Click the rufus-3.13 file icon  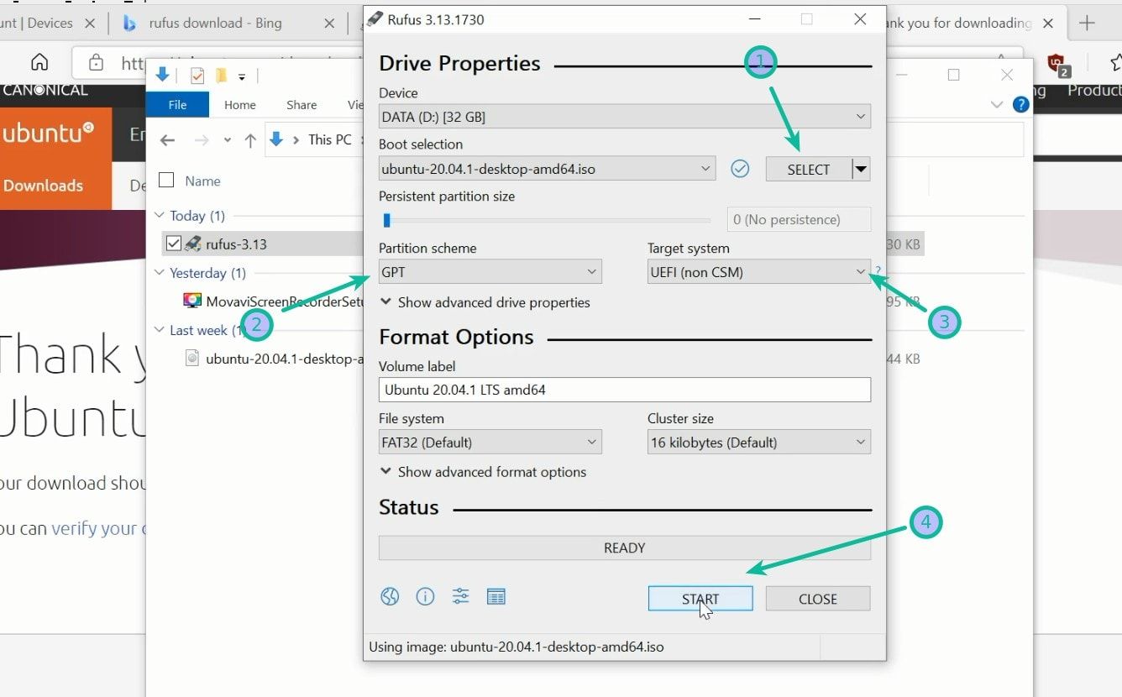(x=193, y=244)
